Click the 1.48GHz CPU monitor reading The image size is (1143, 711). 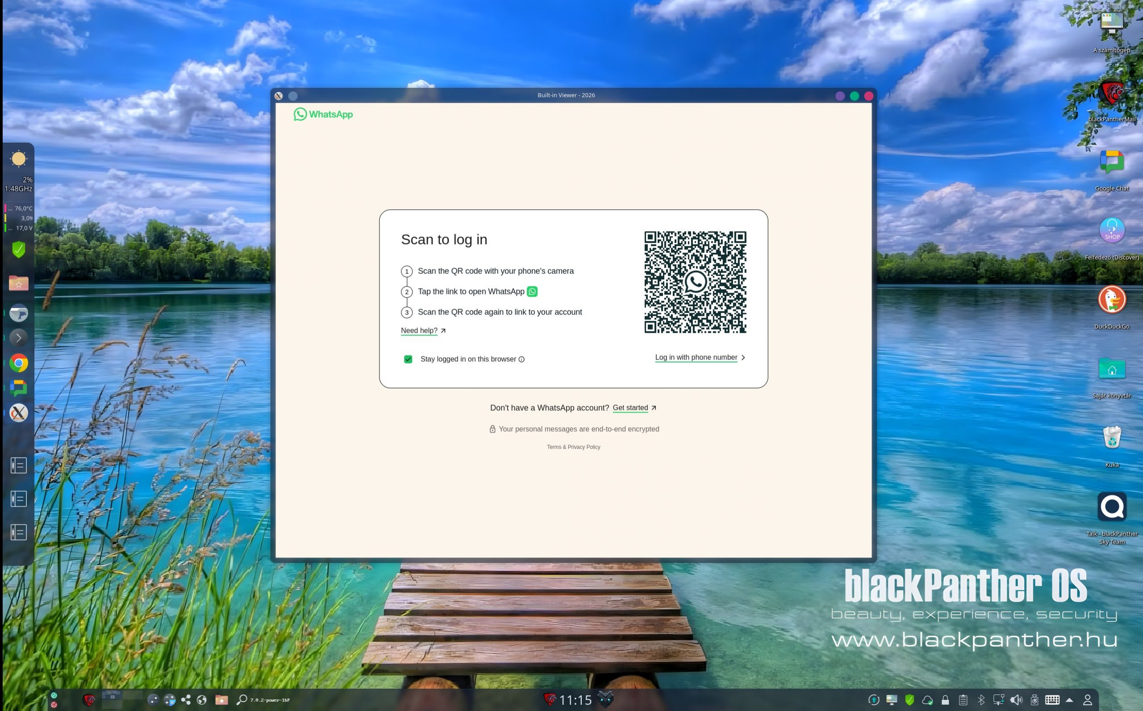tap(19, 189)
